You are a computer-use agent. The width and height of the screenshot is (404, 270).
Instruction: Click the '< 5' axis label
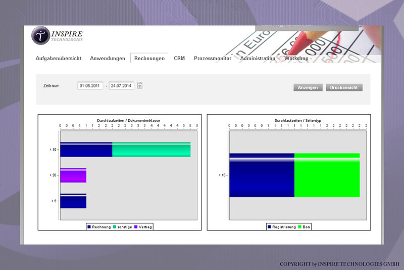54,201
